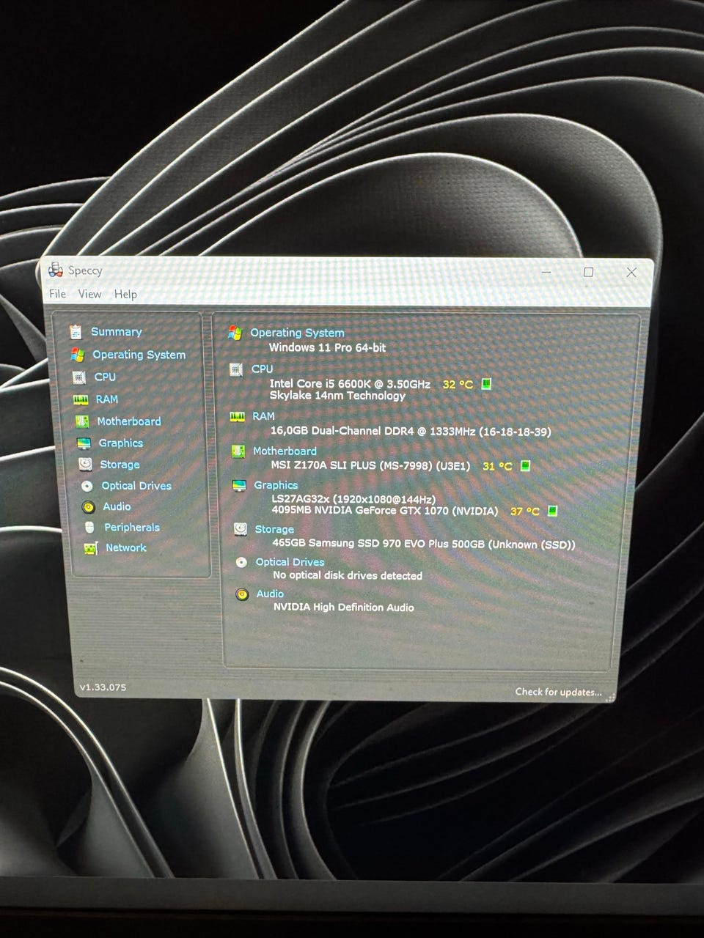Screen dimensions: 704x938
Task: Click 'Windows 11 Pro 64-bit' text
Action: 327,347
